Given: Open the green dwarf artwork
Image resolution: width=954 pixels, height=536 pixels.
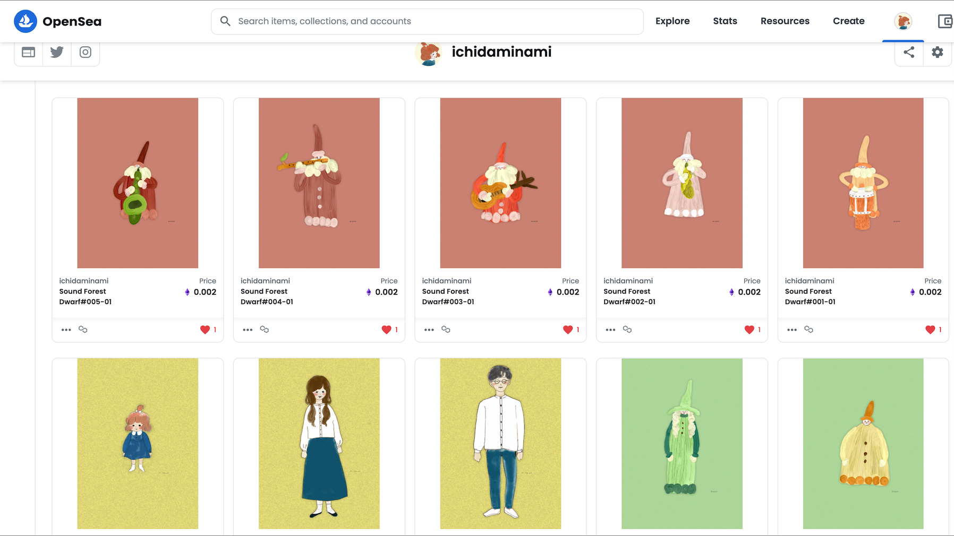Looking at the screenshot, I should pyautogui.click(x=682, y=444).
